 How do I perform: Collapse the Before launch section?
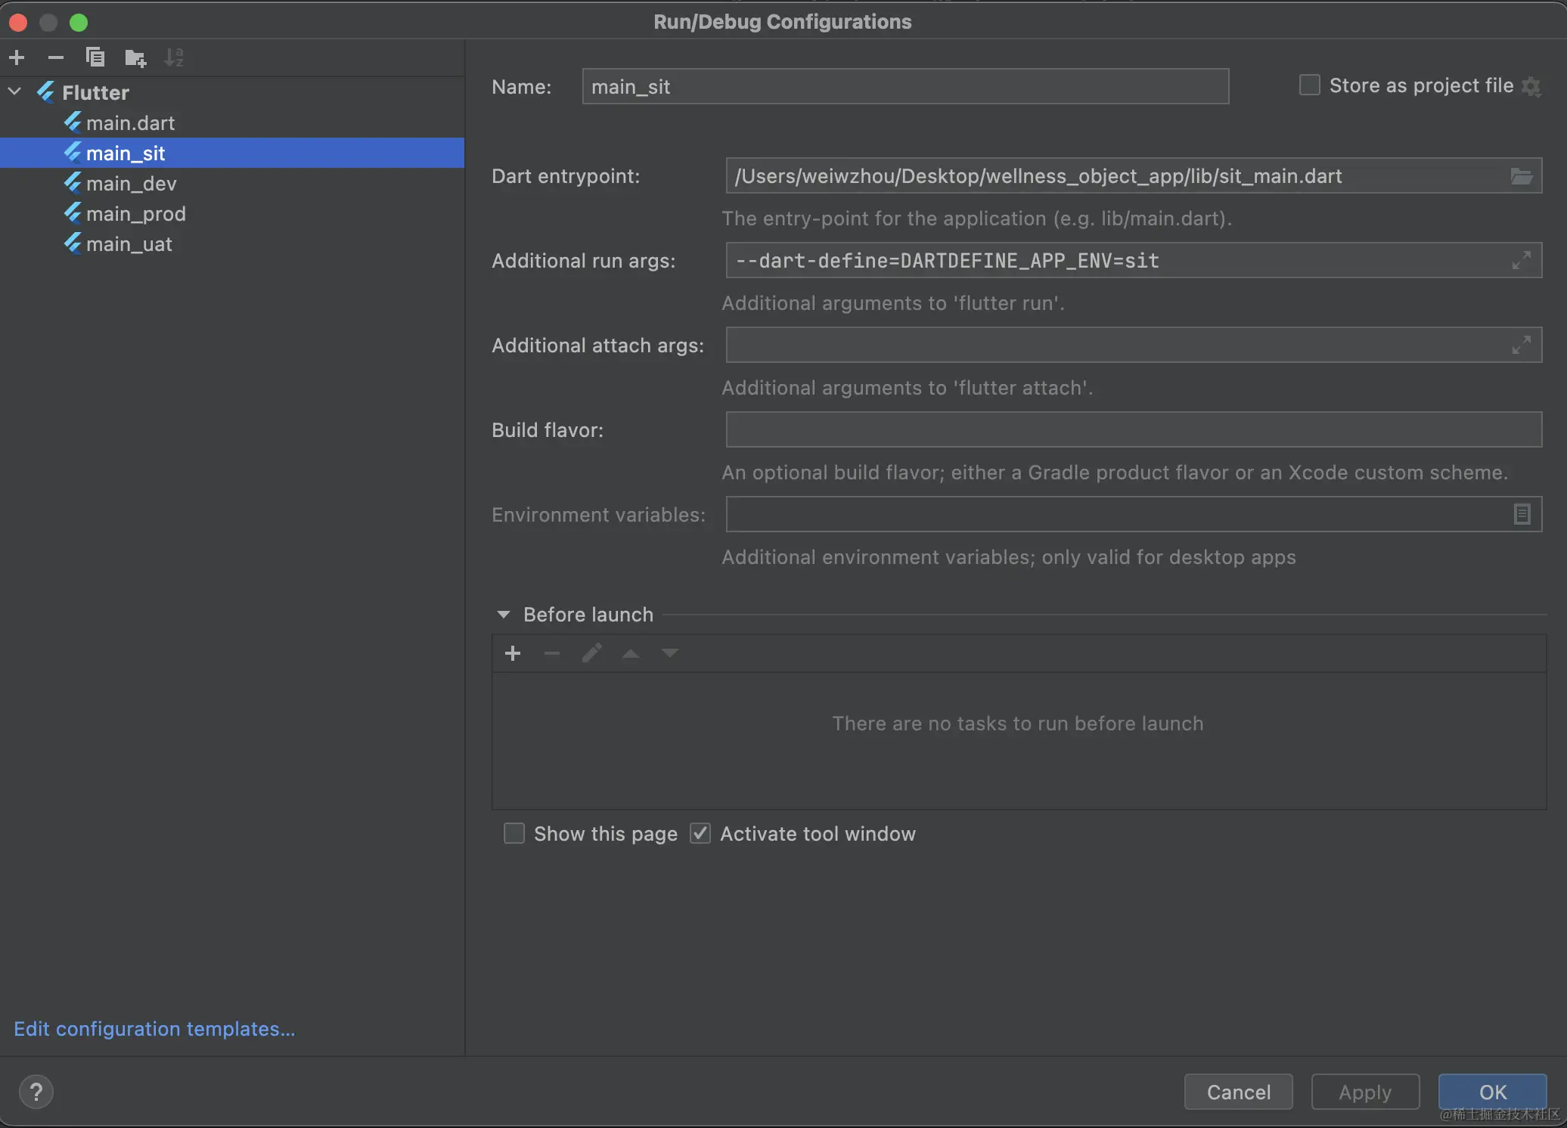(x=504, y=615)
